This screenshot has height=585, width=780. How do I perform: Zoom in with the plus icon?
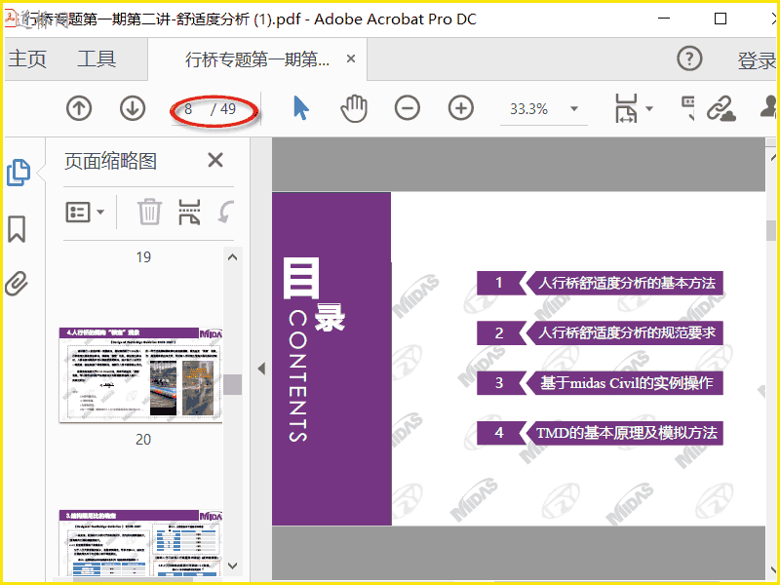[460, 108]
